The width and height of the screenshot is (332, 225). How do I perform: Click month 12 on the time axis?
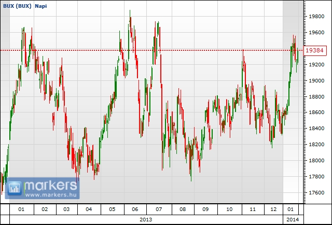click(x=273, y=209)
